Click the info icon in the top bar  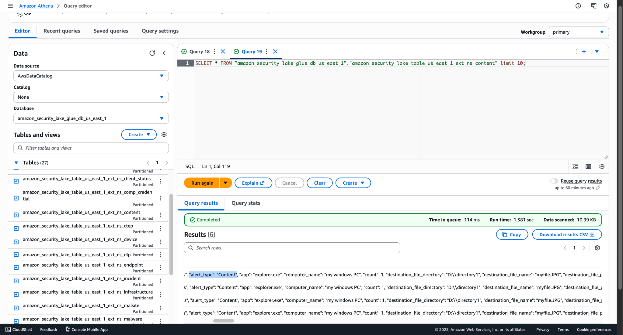578,6
